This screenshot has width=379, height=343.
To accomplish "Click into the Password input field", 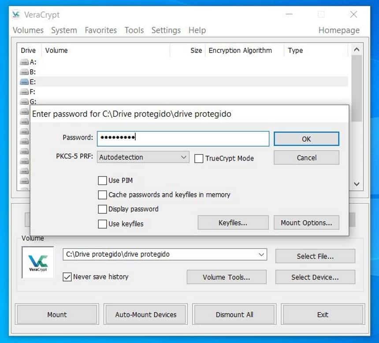I will [x=183, y=139].
